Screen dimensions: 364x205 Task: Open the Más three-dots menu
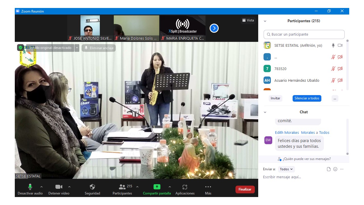point(208,187)
